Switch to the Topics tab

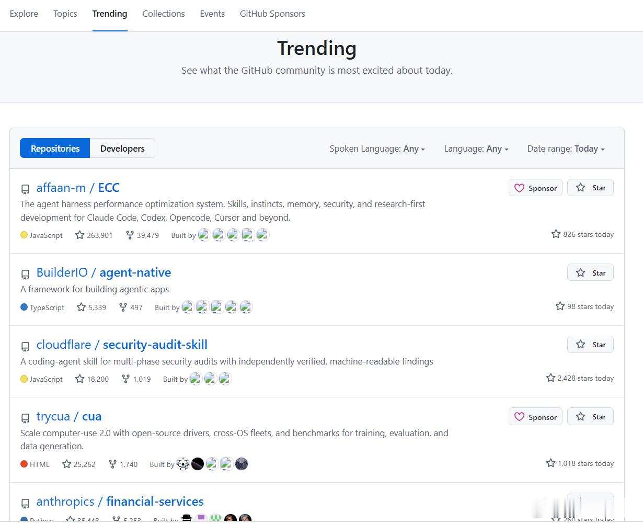(65, 14)
